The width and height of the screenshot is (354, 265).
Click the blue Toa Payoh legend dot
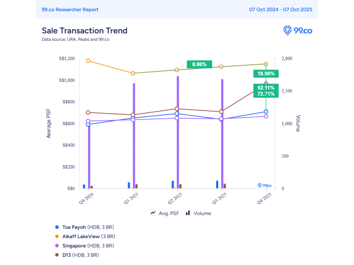click(57, 227)
